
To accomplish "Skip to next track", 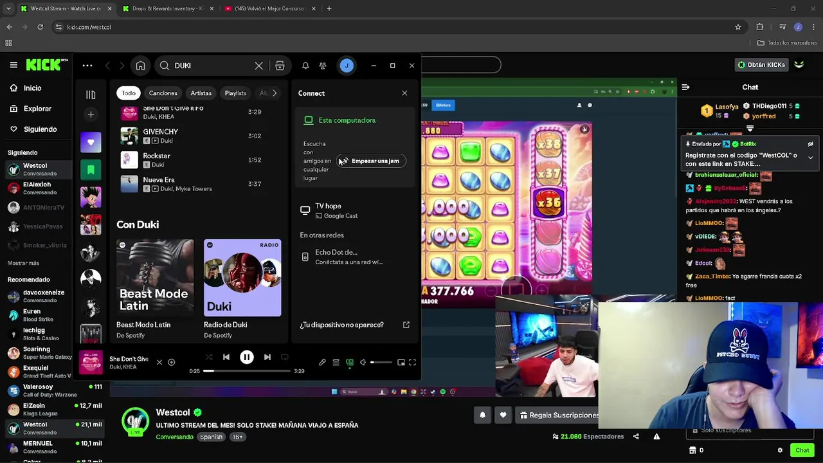I will (x=267, y=357).
